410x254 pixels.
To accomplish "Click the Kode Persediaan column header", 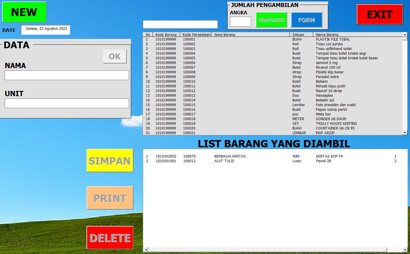I will (x=196, y=34).
